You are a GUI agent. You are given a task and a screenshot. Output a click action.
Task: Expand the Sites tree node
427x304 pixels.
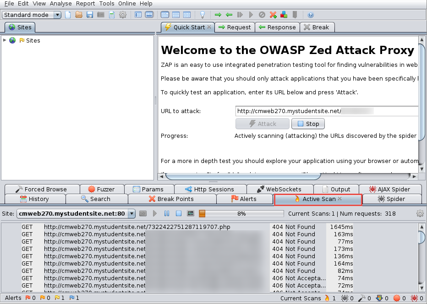[x=5, y=40]
